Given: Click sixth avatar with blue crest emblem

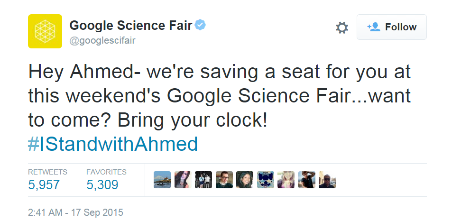Looking at the screenshot, I should tap(265, 180).
